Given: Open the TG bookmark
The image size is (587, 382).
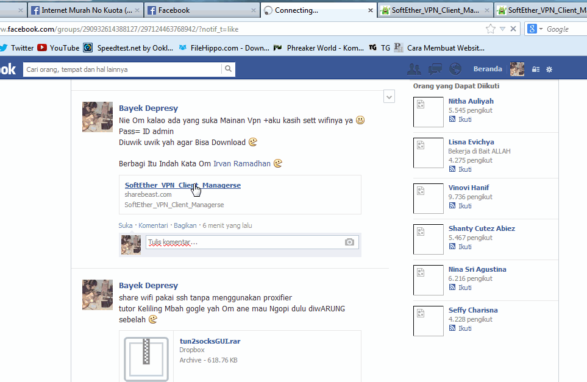Looking at the screenshot, I should [x=380, y=48].
